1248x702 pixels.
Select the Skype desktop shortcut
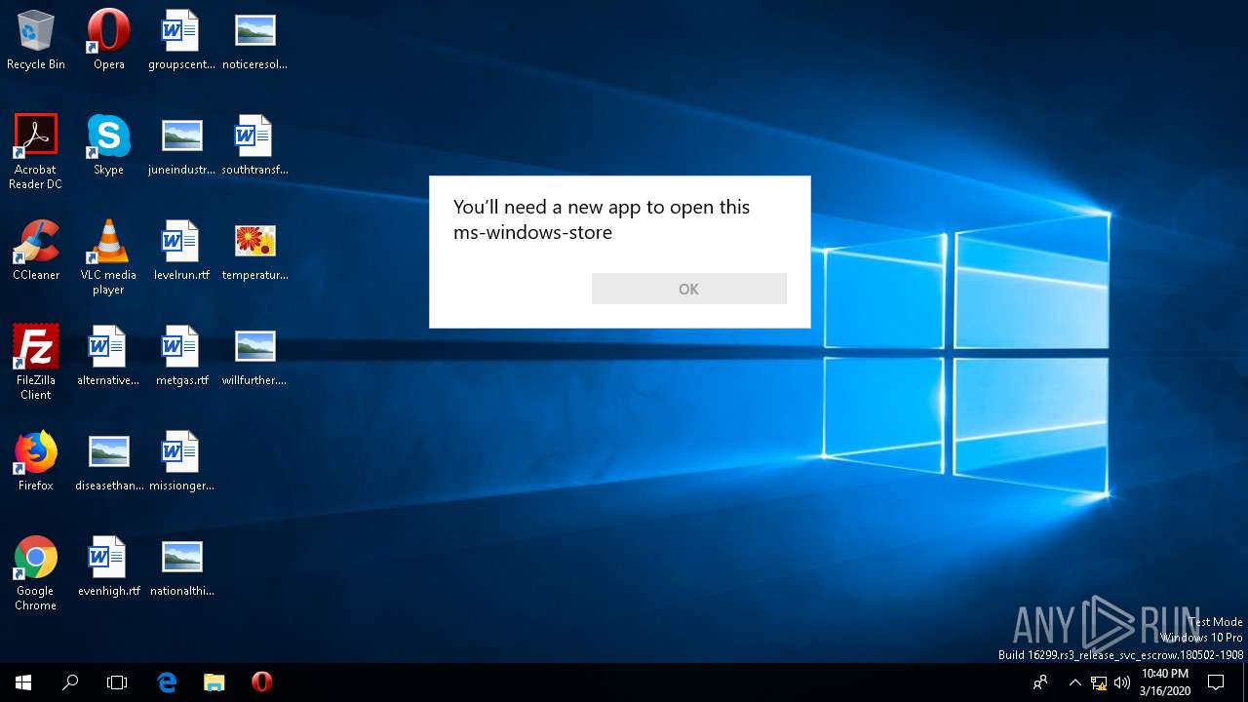coord(108,145)
